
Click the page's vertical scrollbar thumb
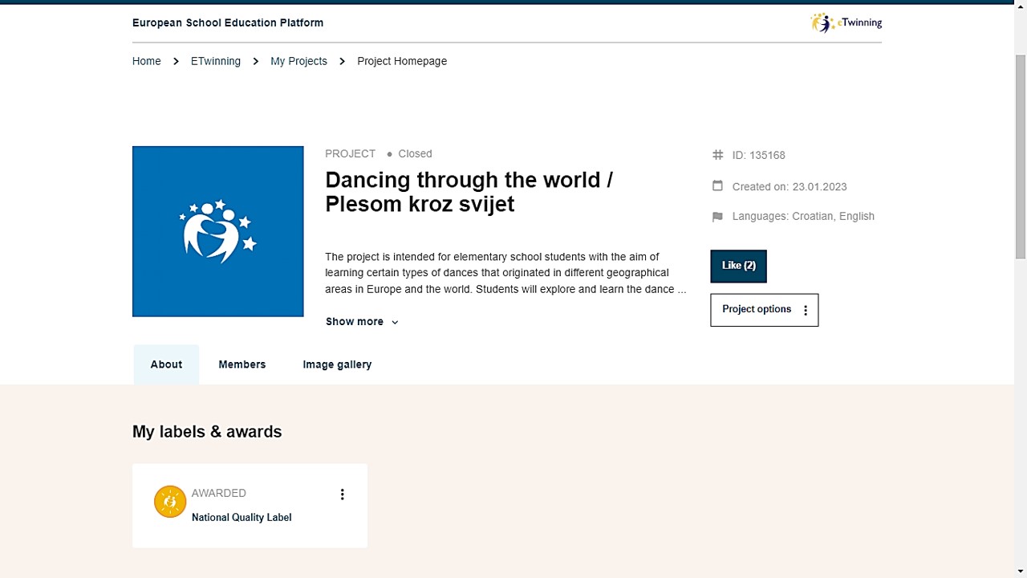click(x=1021, y=157)
